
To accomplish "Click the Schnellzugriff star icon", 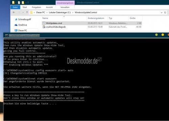I will point(16,19).
